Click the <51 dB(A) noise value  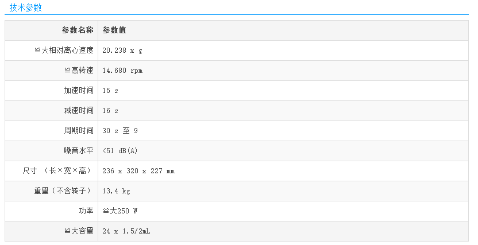coord(120,151)
